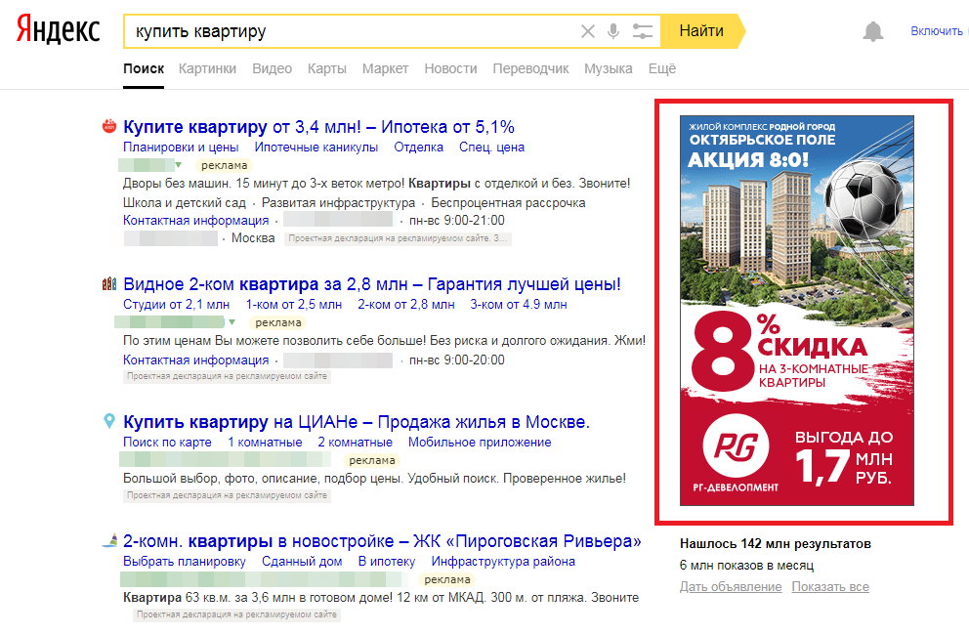Open the Отделка sitelink

418,148
